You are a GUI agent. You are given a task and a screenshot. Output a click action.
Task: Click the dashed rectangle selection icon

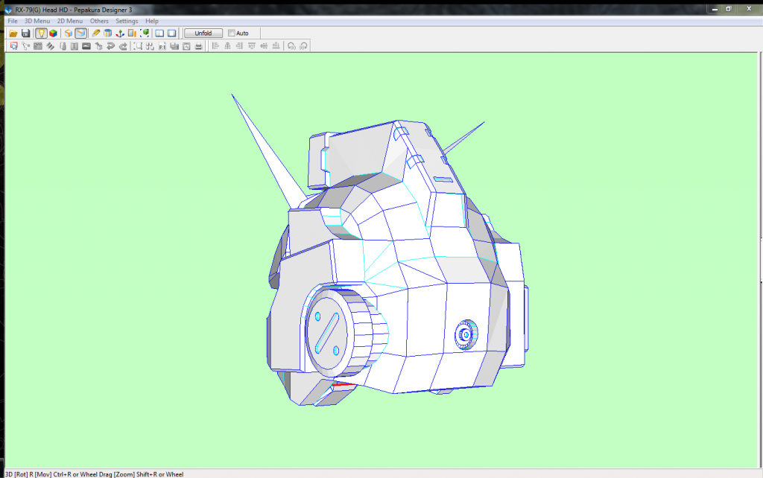pos(138,45)
